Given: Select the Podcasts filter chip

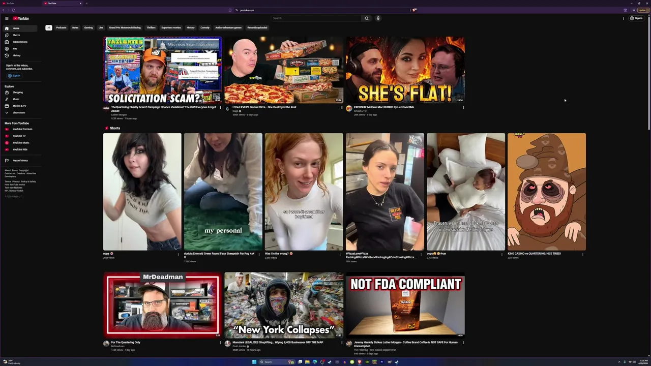Looking at the screenshot, I should (61, 27).
